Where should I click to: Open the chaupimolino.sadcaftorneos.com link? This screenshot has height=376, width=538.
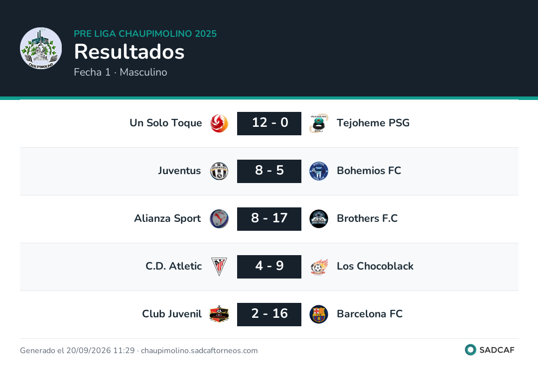coord(199,351)
